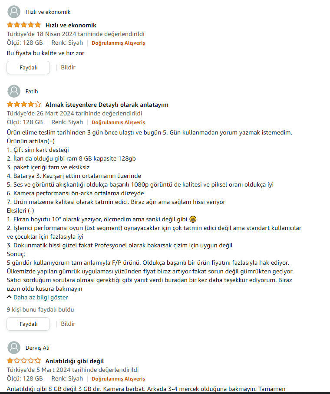330x394 pixels.
Task: Click Bildir under the 'Hızlı ve ekonomik' review
Action: pos(68,67)
